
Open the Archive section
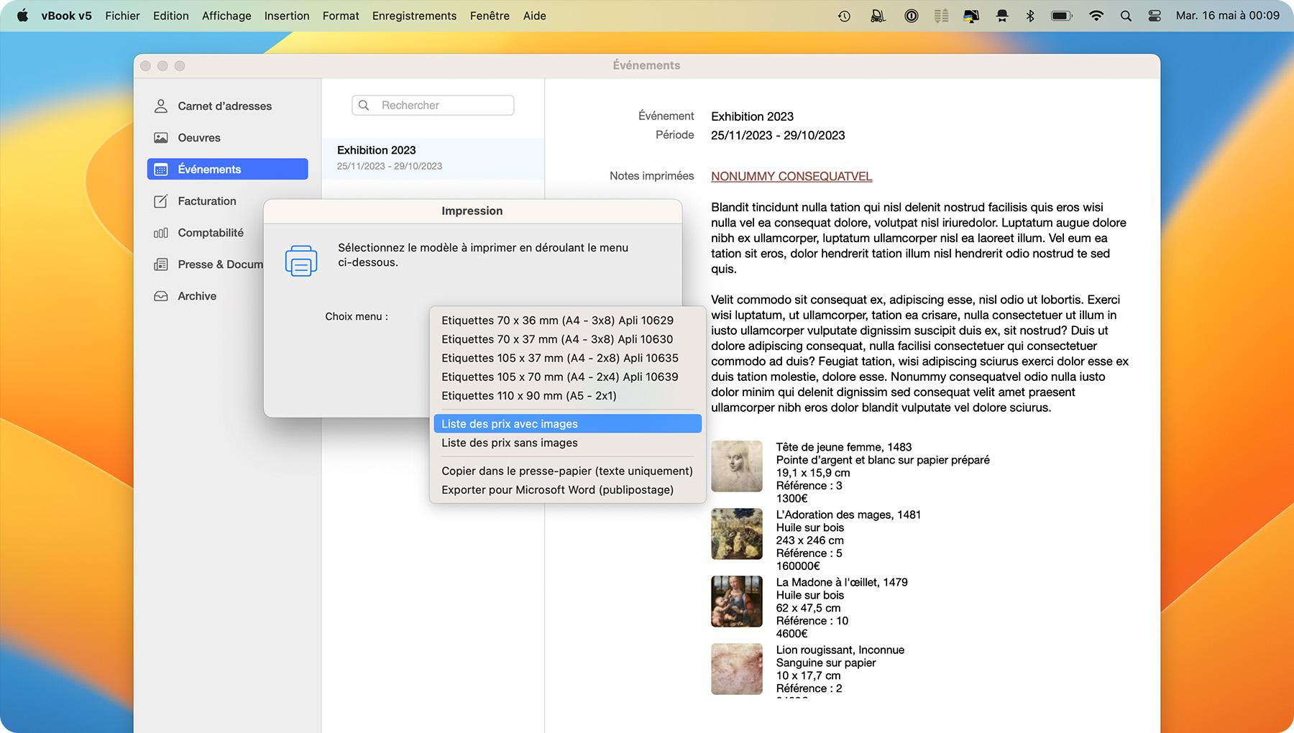point(207,296)
